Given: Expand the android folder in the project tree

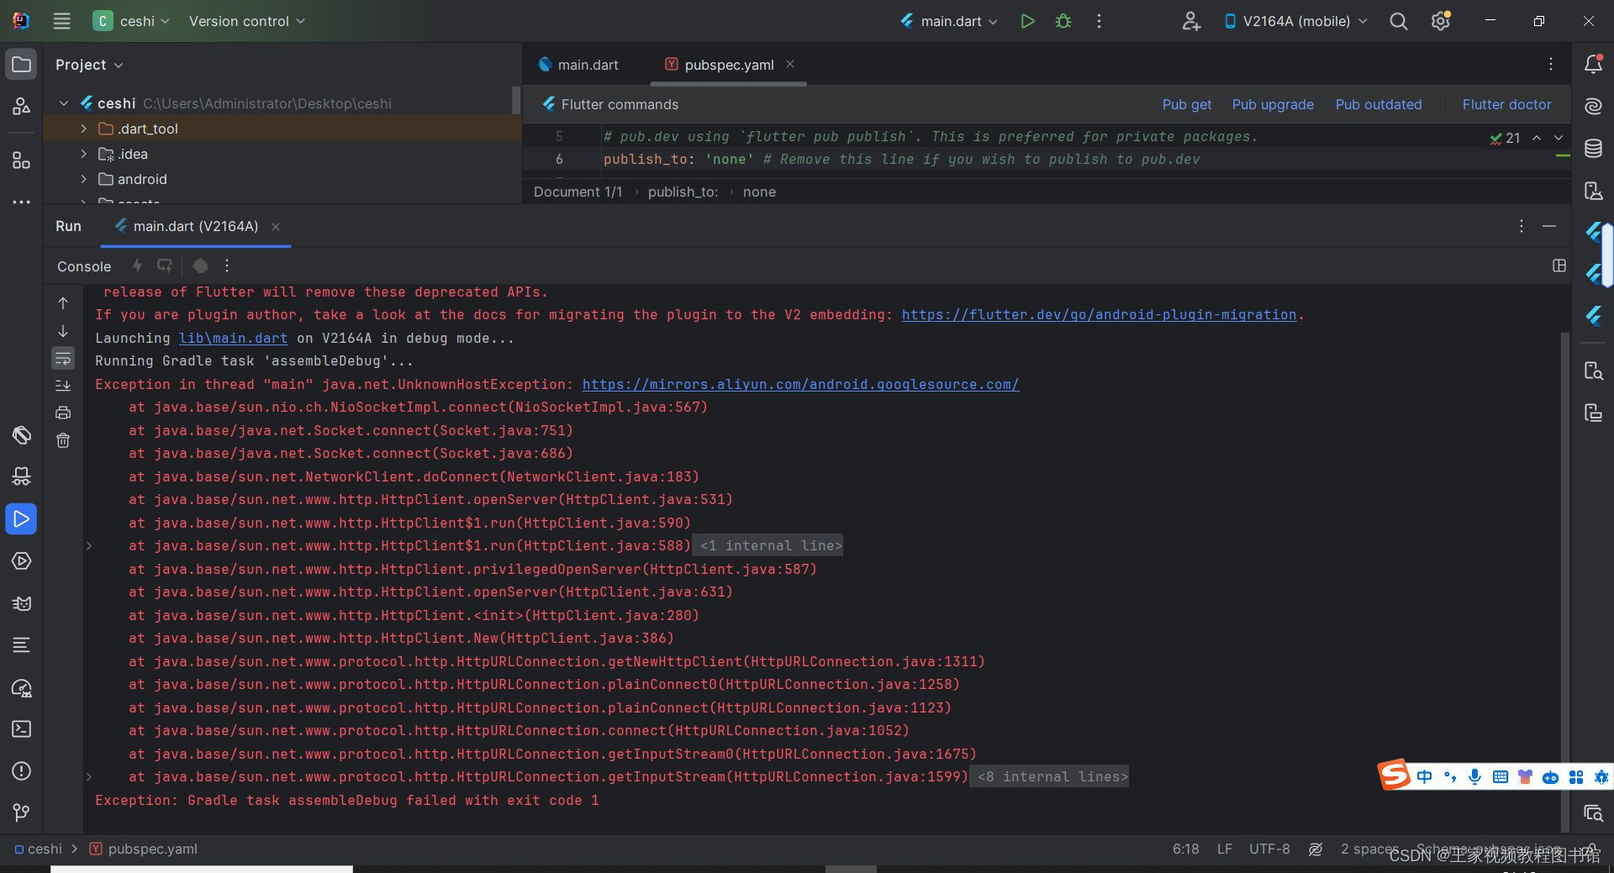Looking at the screenshot, I should tap(82, 179).
